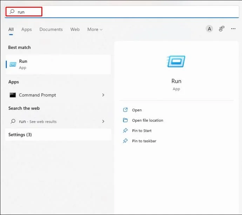The width and height of the screenshot is (242, 215).
Task: Switch to the Documents tab
Action: (51, 29)
